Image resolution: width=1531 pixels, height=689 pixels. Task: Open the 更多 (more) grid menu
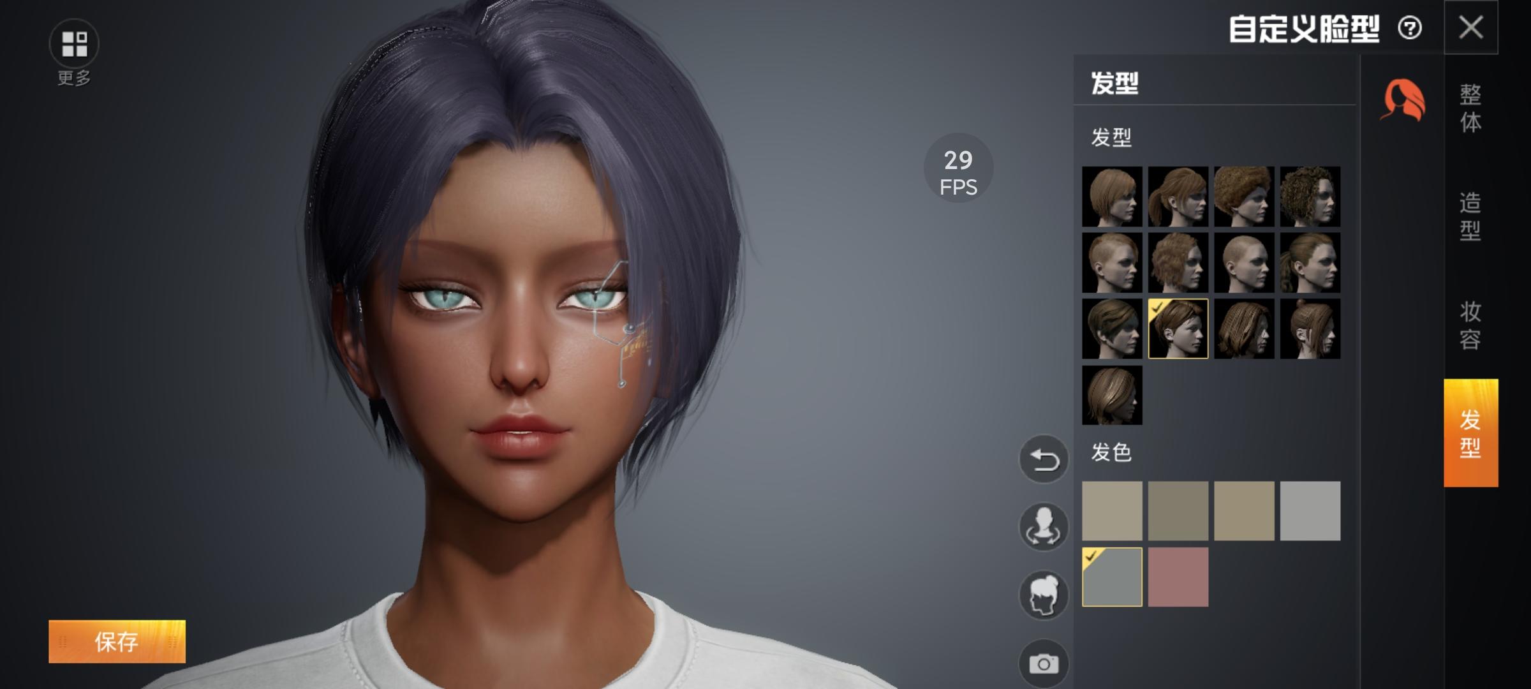click(74, 45)
